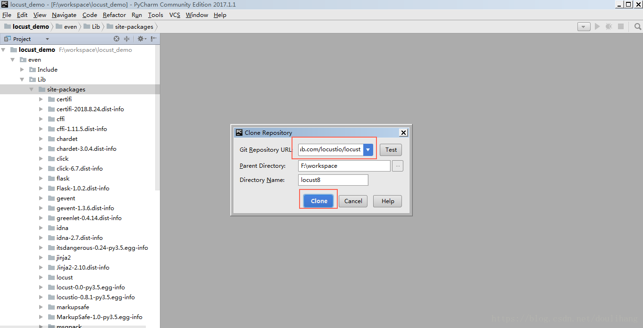The height and width of the screenshot is (328, 643).
Task: Open the Edit menu
Action: (x=22, y=15)
